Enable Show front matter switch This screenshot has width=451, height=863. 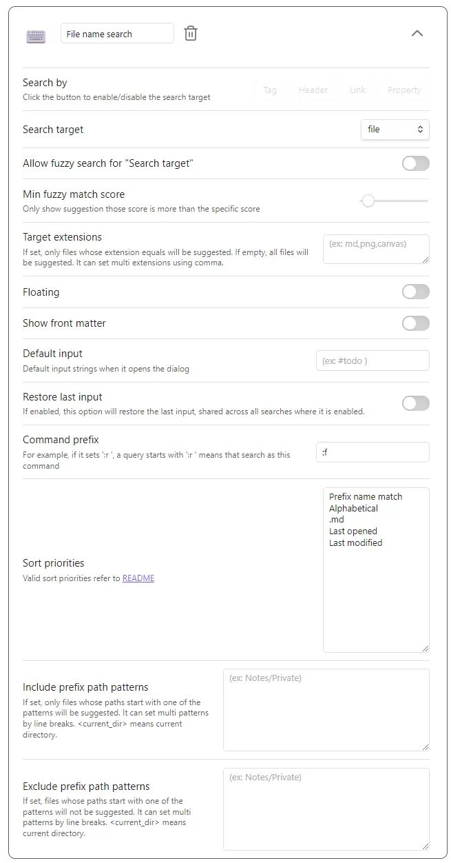[x=415, y=323]
